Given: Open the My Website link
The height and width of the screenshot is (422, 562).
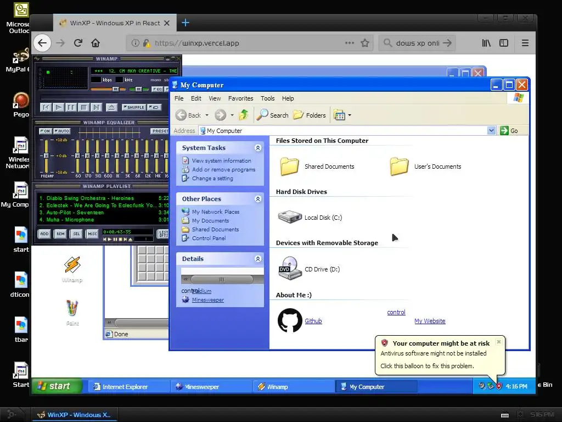Looking at the screenshot, I should coord(430,321).
